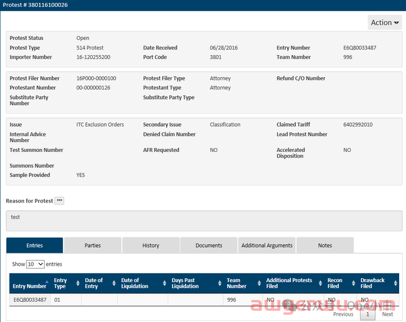Click the Claimed Tariff value 6402992010
The image size is (406, 322).
358,124
